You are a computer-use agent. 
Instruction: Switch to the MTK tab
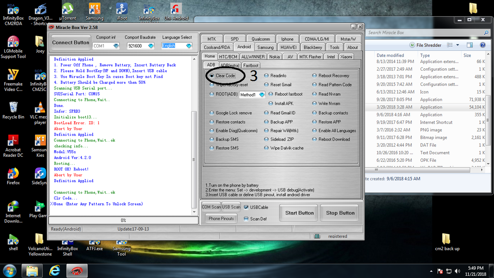point(211,39)
